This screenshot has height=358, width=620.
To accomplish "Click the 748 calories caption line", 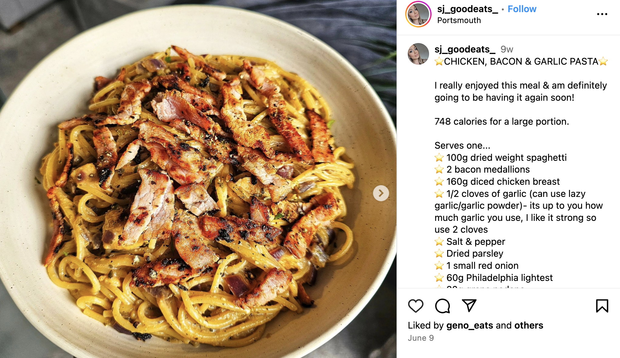I will pyautogui.click(x=502, y=121).
